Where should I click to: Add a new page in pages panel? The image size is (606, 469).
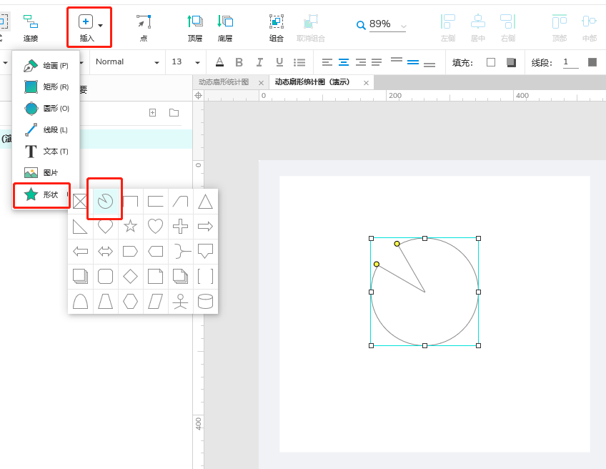153,112
